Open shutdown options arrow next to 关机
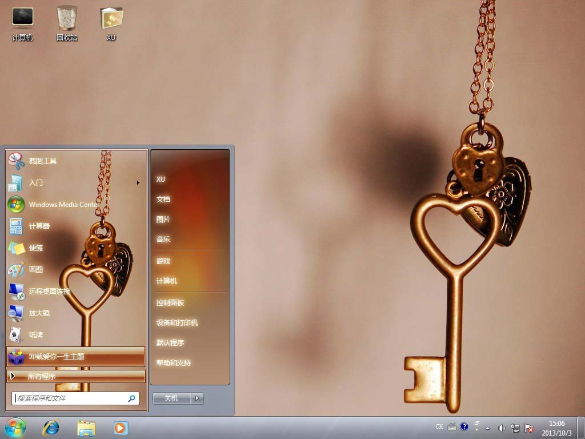Image resolution: width=585 pixels, height=439 pixels. (x=198, y=398)
